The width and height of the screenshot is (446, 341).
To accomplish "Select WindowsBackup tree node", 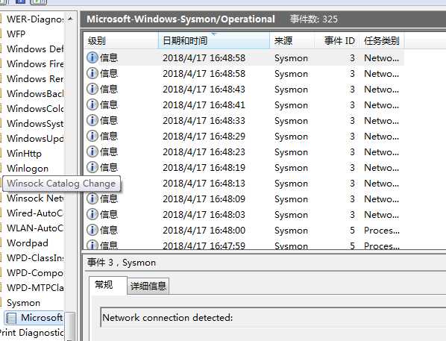I will 35,94.
